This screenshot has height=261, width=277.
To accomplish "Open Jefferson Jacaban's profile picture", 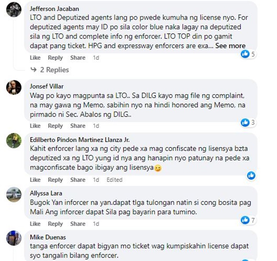I will coord(14,10).
